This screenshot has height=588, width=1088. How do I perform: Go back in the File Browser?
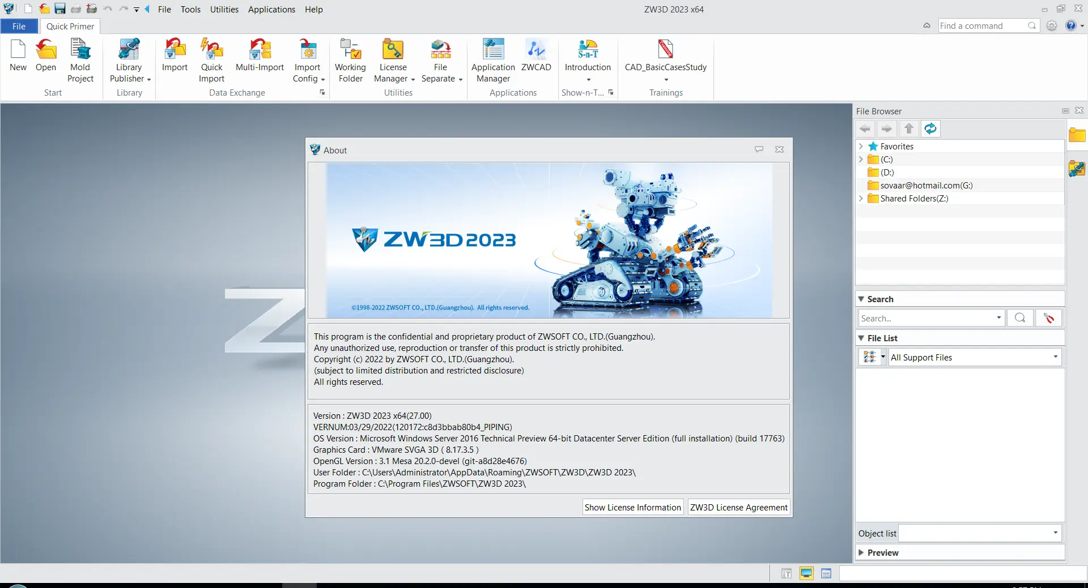pyautogui.click(x=865, y=129)
